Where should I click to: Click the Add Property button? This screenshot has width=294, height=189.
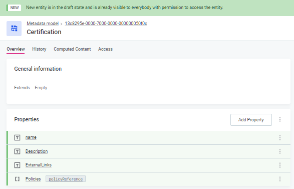coord(251,120)
